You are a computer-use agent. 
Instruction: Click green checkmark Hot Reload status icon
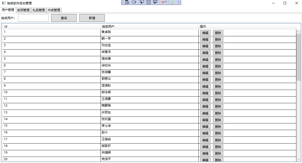click(x=172, y=2)
